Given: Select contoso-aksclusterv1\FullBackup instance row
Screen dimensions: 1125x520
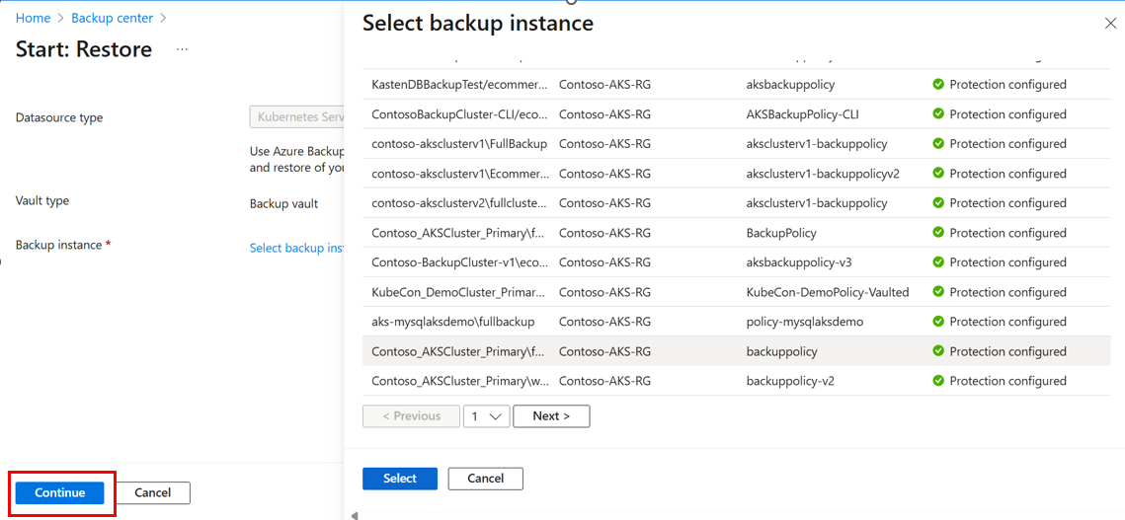Looking at the screenshot, I should (x=459, y=144).
